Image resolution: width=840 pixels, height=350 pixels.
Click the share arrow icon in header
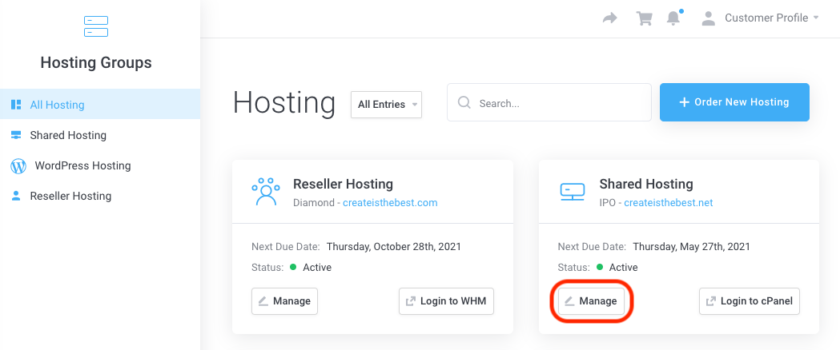click(610, 18)
